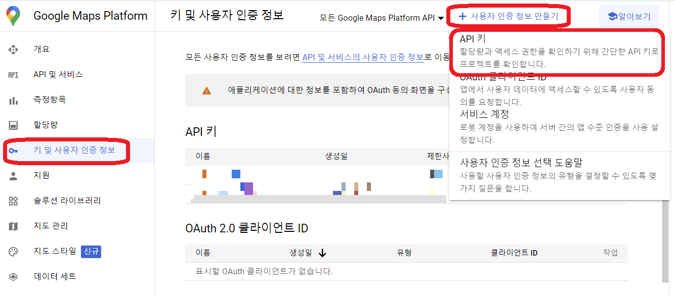The image size is (675, 296).
Task: Click the vertical scrollbar on right edge
Action: (x=666, y=241)
